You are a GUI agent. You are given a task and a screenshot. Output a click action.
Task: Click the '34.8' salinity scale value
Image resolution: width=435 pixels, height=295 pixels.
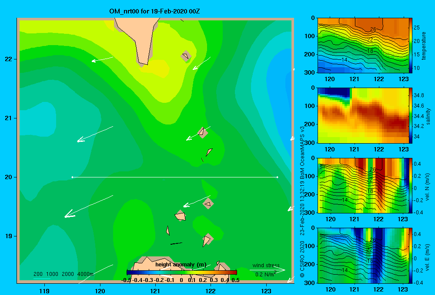pos(418,95)
